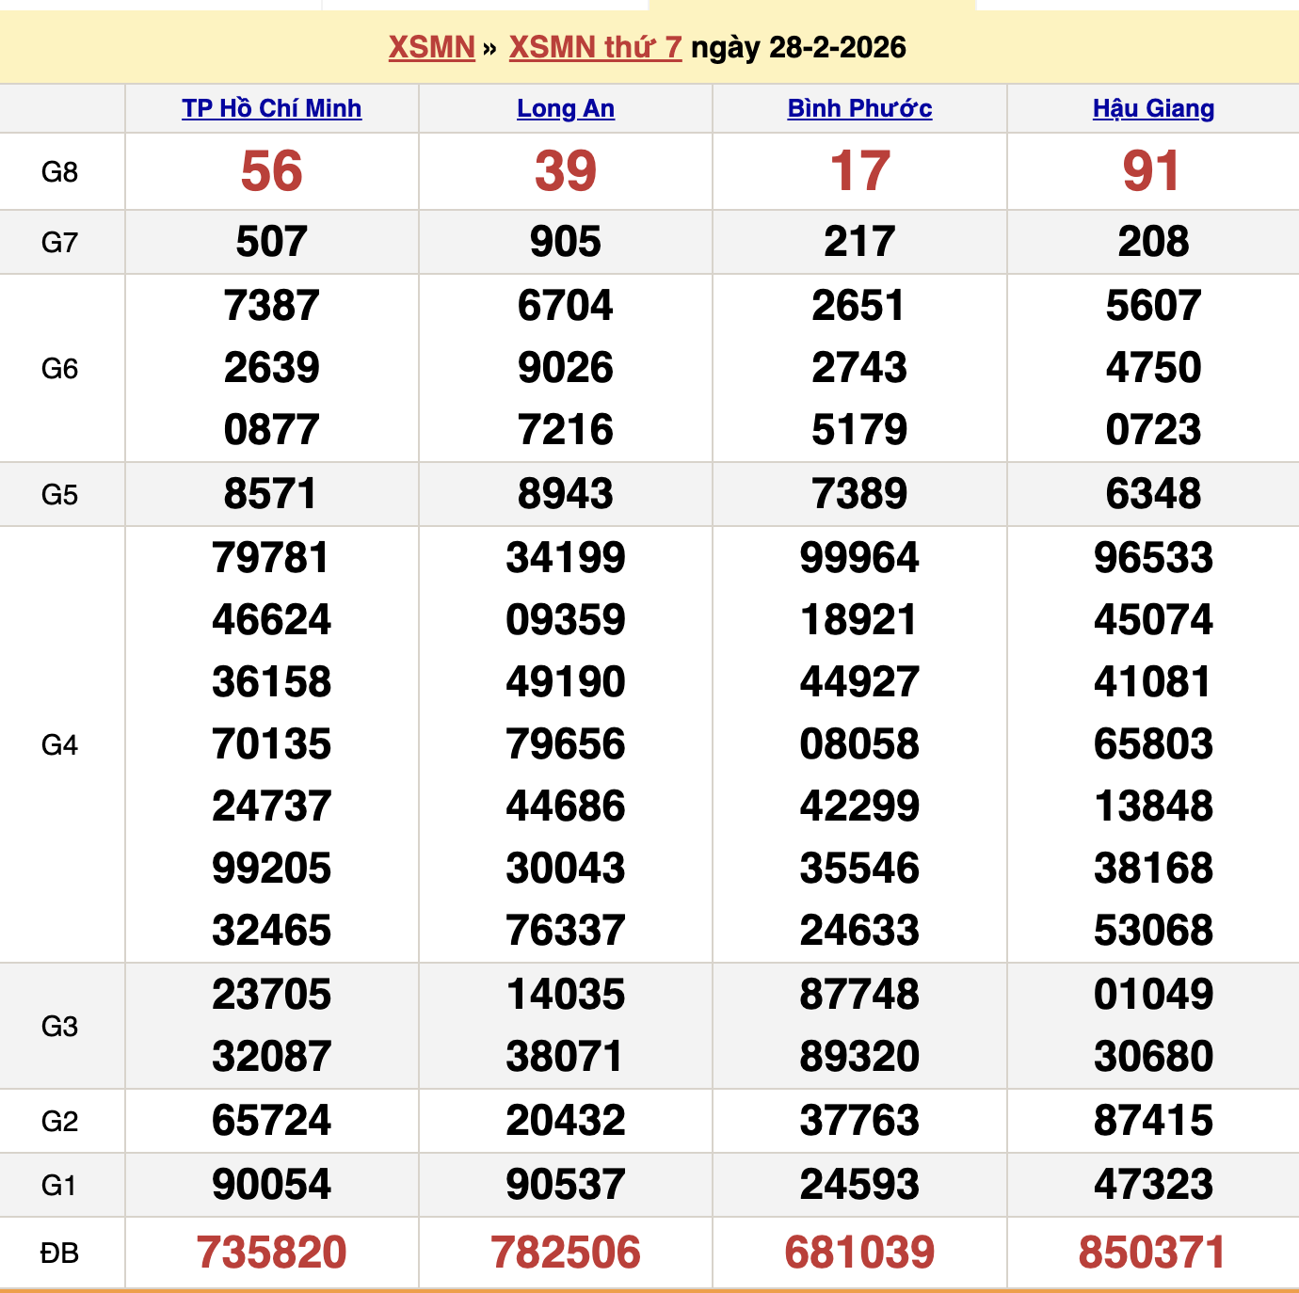The width and height of the screenshot is (1299, 1293).
Task: Click G1 number 90054
Action: tap(269, 1186)
